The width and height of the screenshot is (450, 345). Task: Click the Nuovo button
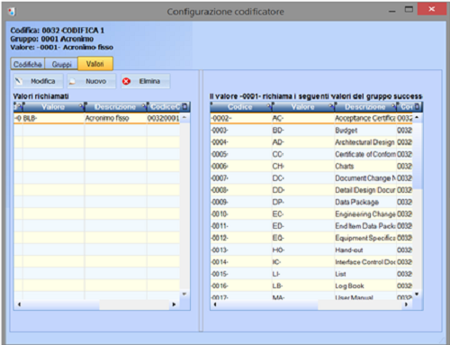point(91,81)
